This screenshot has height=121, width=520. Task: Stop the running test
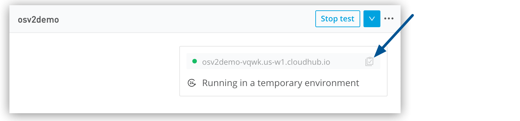pos(338,19)
